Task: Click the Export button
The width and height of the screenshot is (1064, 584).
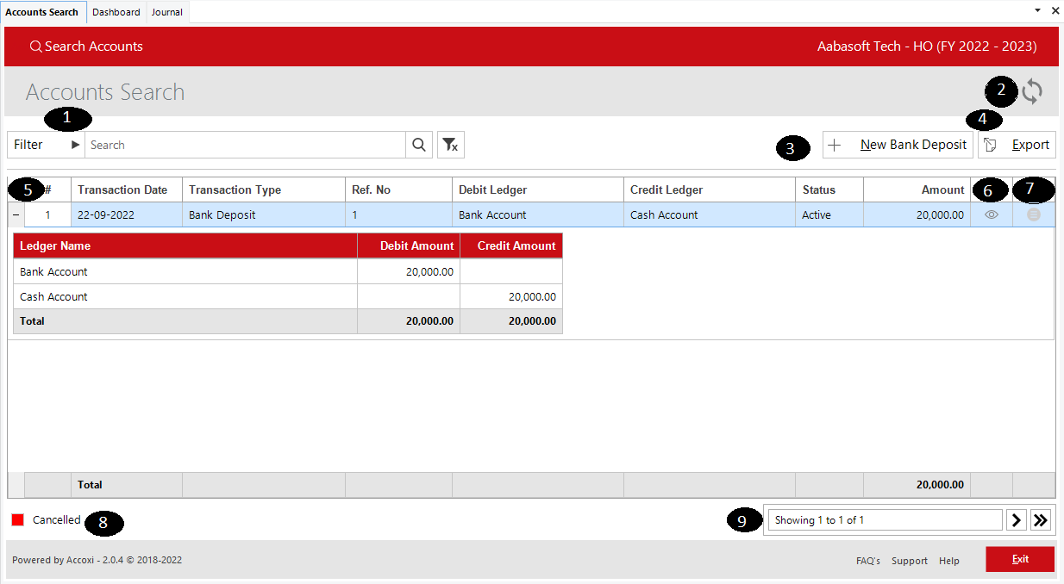Action: (x=1017, y=145)
